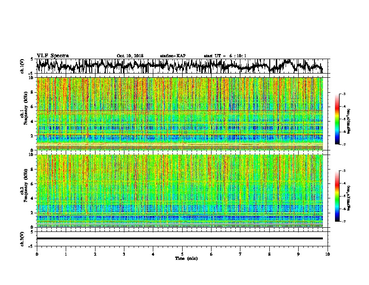
Task: Click the ch.2 spectrogram color bar
Action: (x=337, y=196)
